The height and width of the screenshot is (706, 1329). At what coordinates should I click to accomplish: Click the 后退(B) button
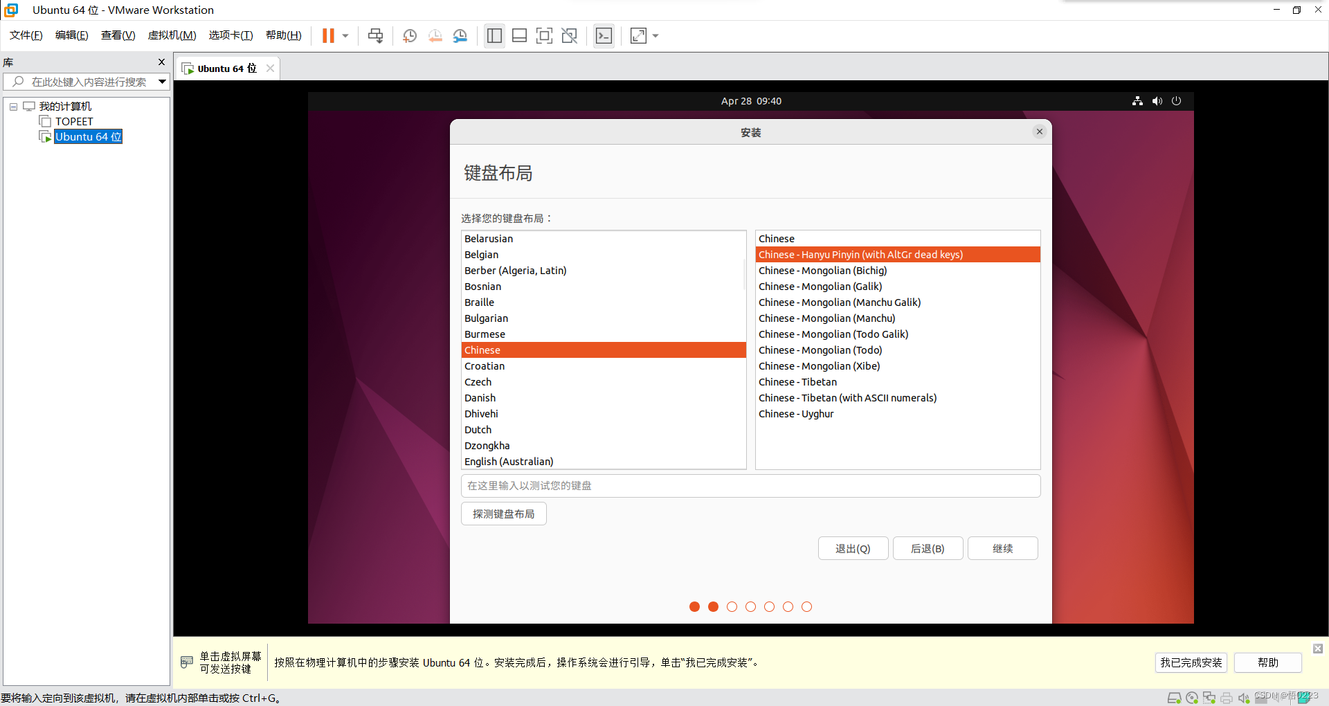928,549
